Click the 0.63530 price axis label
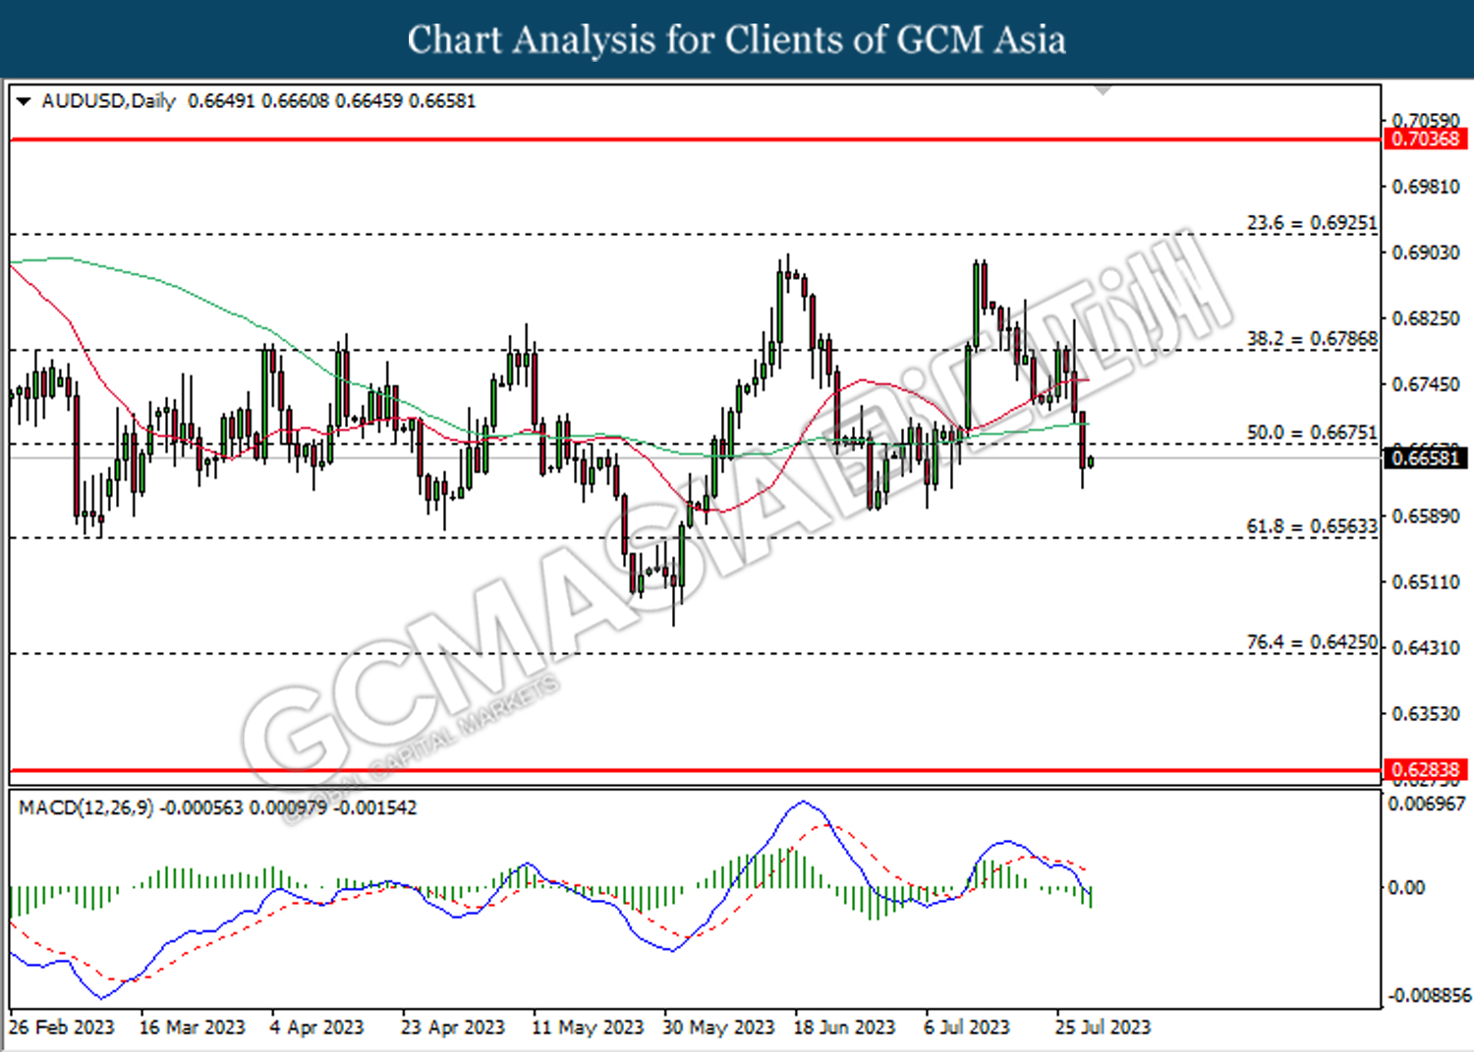The image size is (1474, 1052). (x=1426, y=713)
